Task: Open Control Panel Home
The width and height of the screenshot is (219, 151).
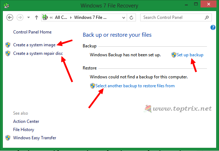Action: [32, 32]
